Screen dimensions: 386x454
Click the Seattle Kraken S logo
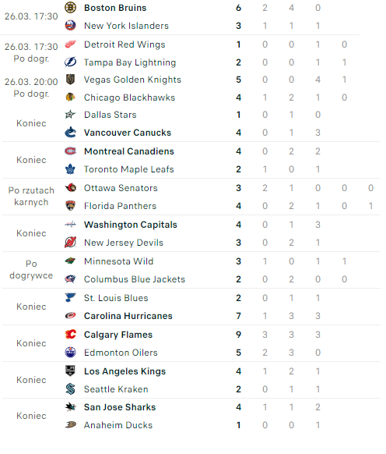point(70,388)
